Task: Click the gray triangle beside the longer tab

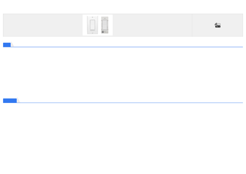Action: [x=18, y=100]
